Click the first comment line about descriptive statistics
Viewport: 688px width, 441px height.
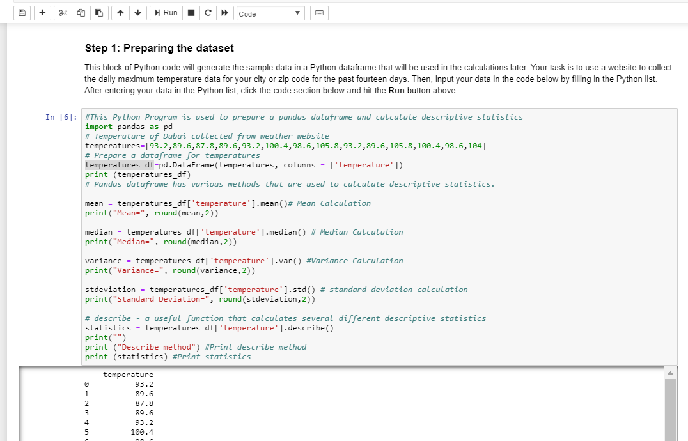304,117
